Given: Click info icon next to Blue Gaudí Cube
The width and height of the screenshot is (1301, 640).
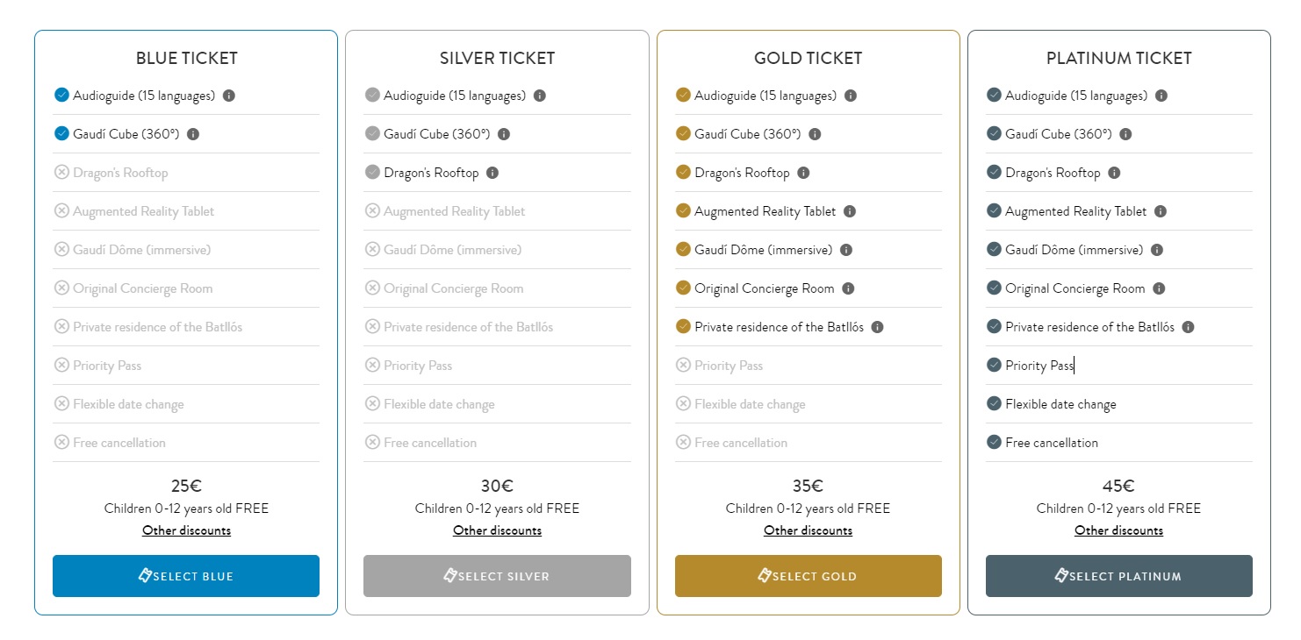Looking at the screenshot, I should pyautogui.click(x=194, y=134).
